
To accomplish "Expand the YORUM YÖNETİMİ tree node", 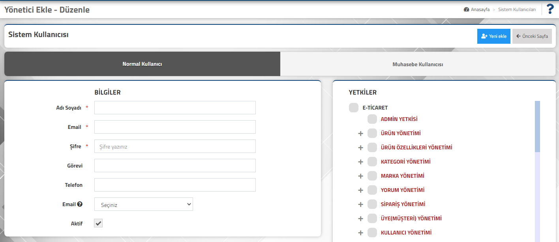I will tap(360, 190).
